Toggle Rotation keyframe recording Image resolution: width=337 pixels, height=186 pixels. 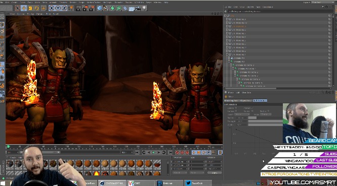tap(204, 152)
